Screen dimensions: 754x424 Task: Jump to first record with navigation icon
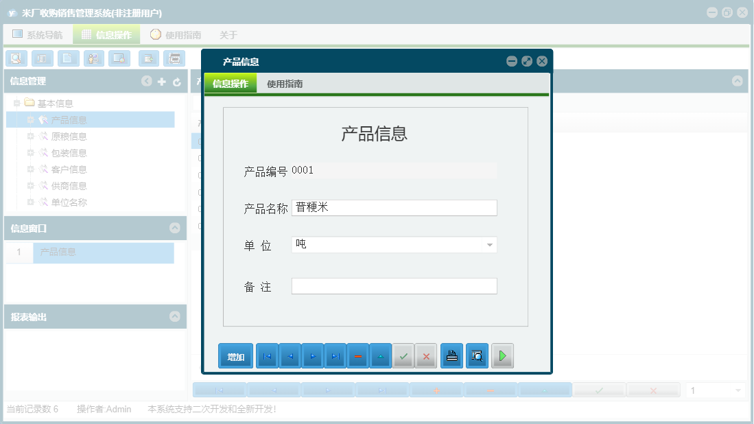coord(267,355)
